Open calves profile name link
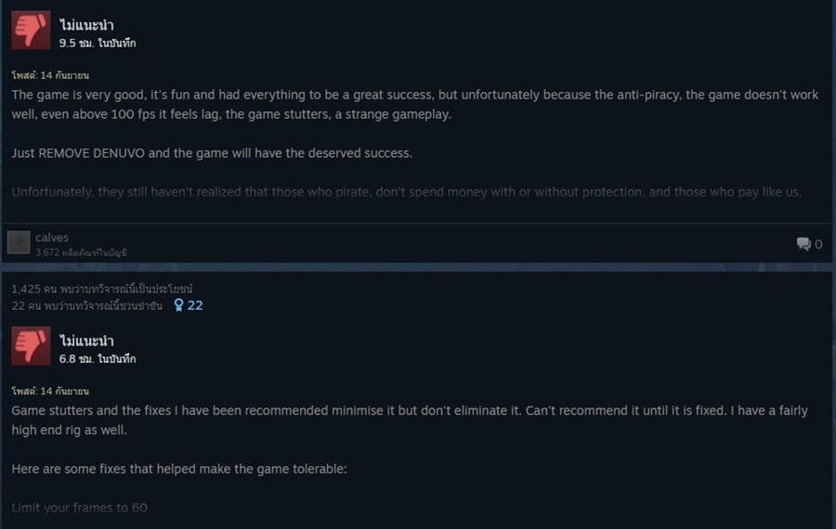This screenshot has height=529, width=836. pyautogui.click(x=52, y=238)
